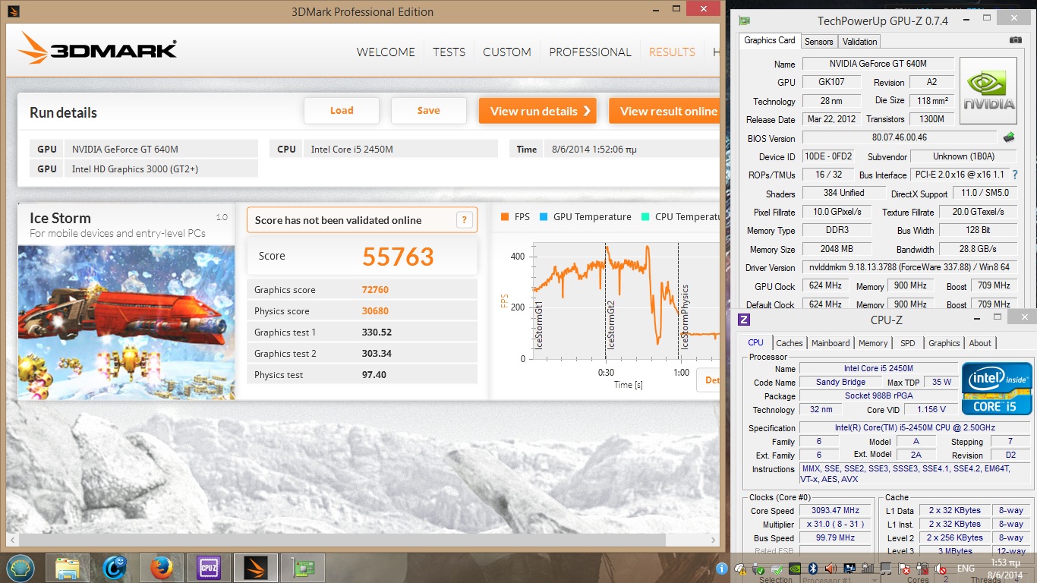1037x583 pixels.
Task: Click the CPU Temperature teal legend swatch
Action: 645,217
